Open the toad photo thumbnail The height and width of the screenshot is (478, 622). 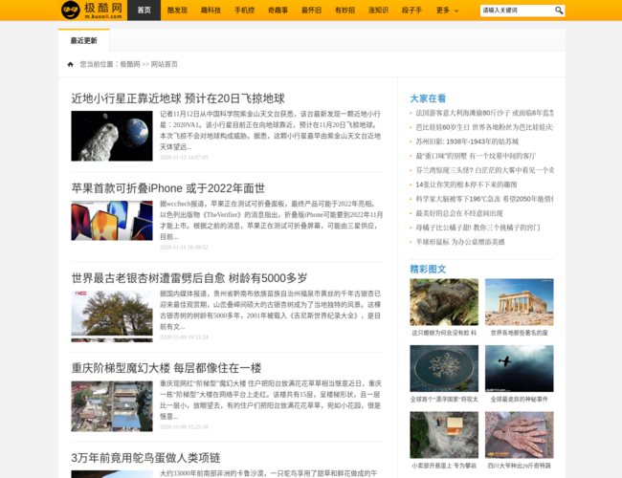(x=444, y=302)
